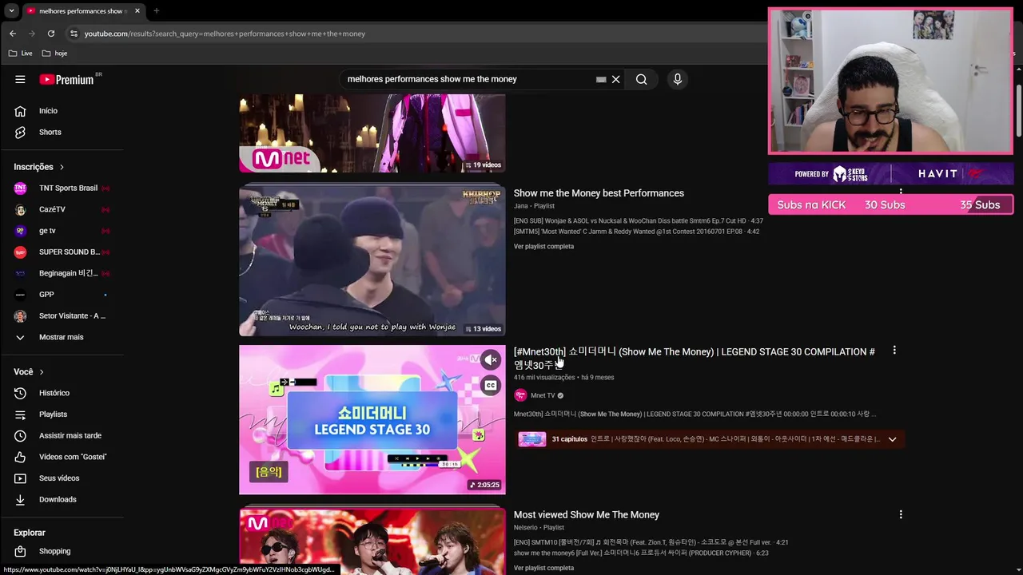Open Most viewed playlist thumbnail
This screenshot has width=1023, height=575.
[372, 542]
